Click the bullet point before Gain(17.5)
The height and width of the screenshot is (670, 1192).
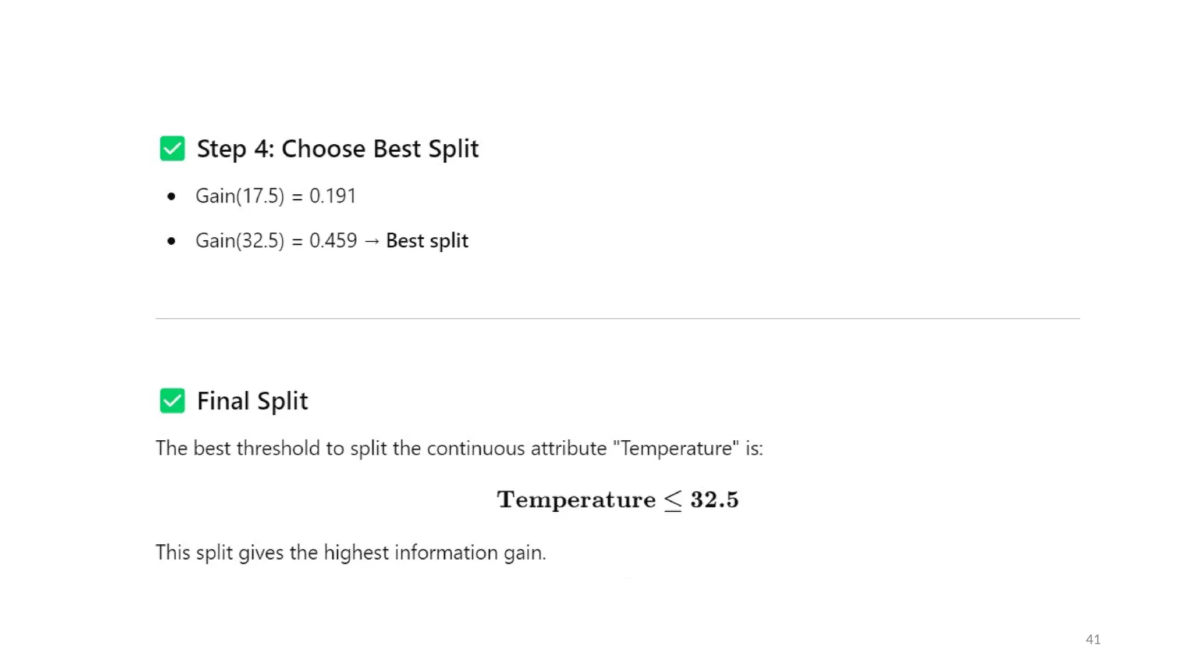[171, 197]
